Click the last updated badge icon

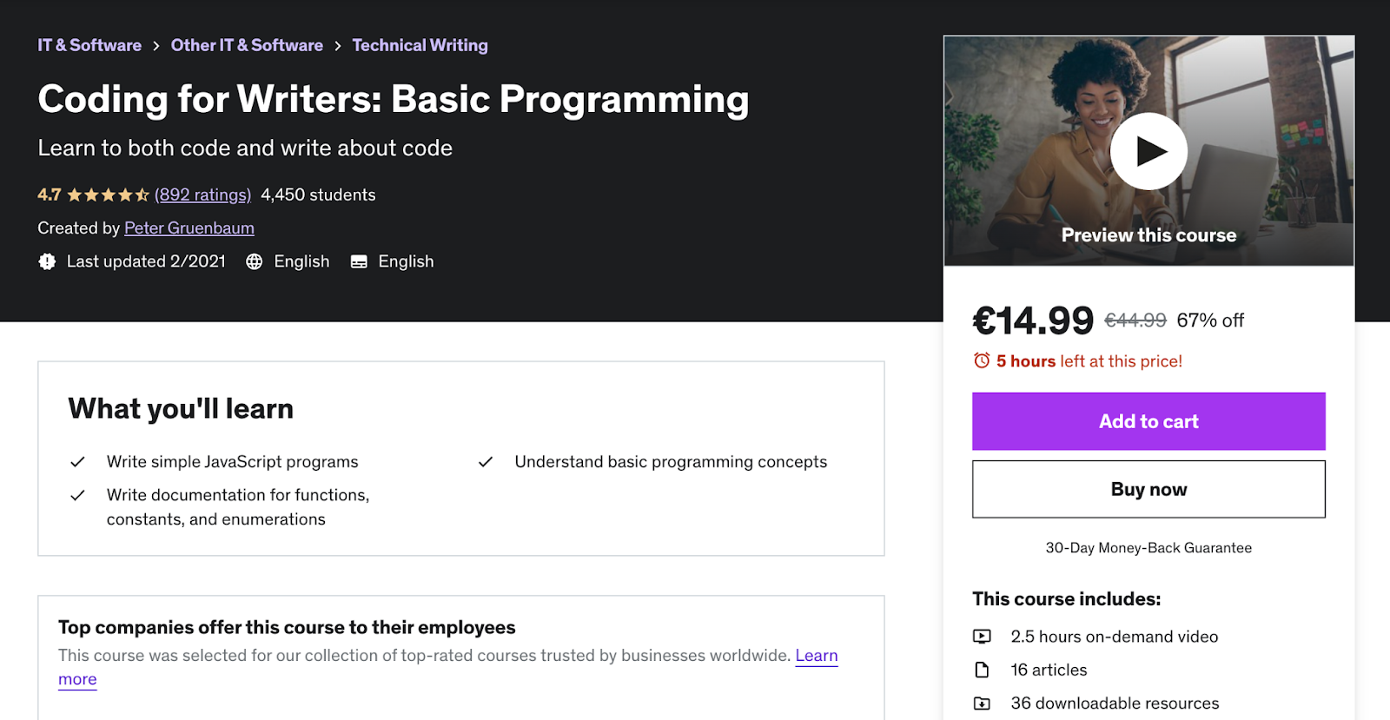(47, 261)
